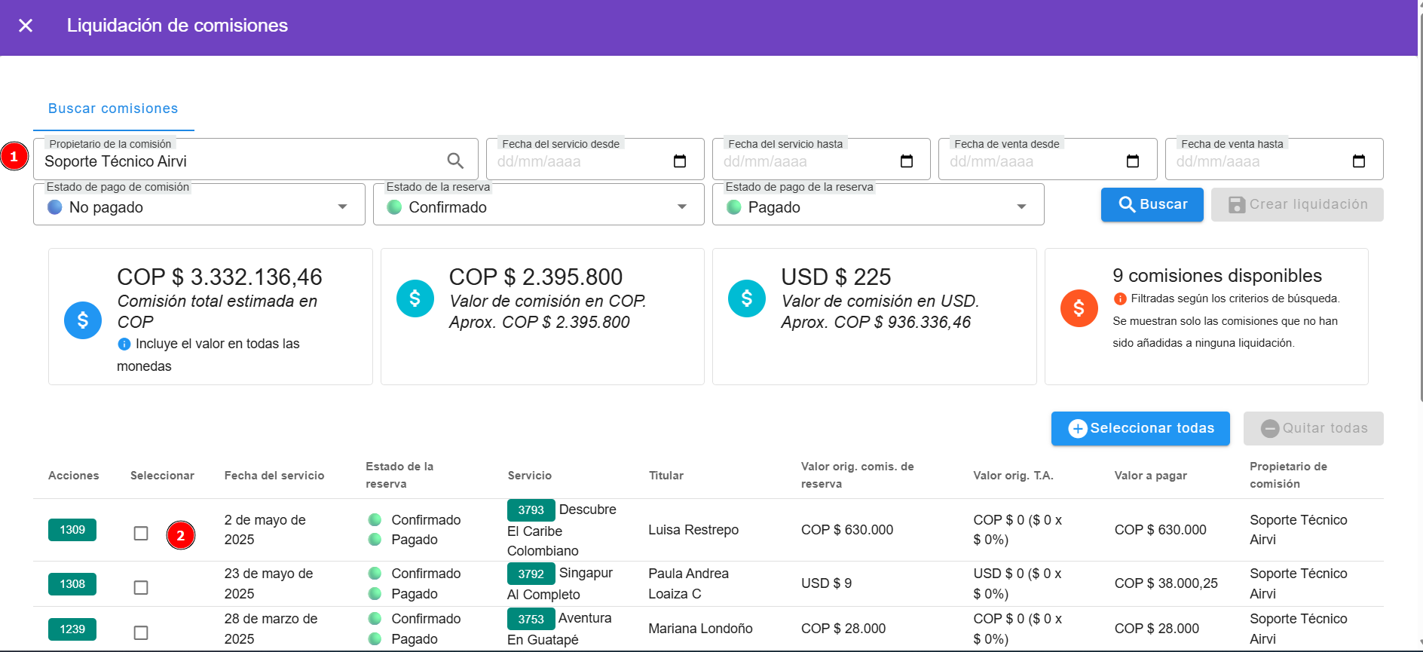
Task: Check the box for commission 1239
Action: point(141,632)
